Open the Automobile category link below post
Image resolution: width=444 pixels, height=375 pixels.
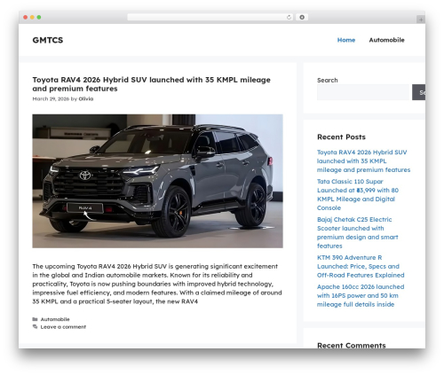point(55,319)
